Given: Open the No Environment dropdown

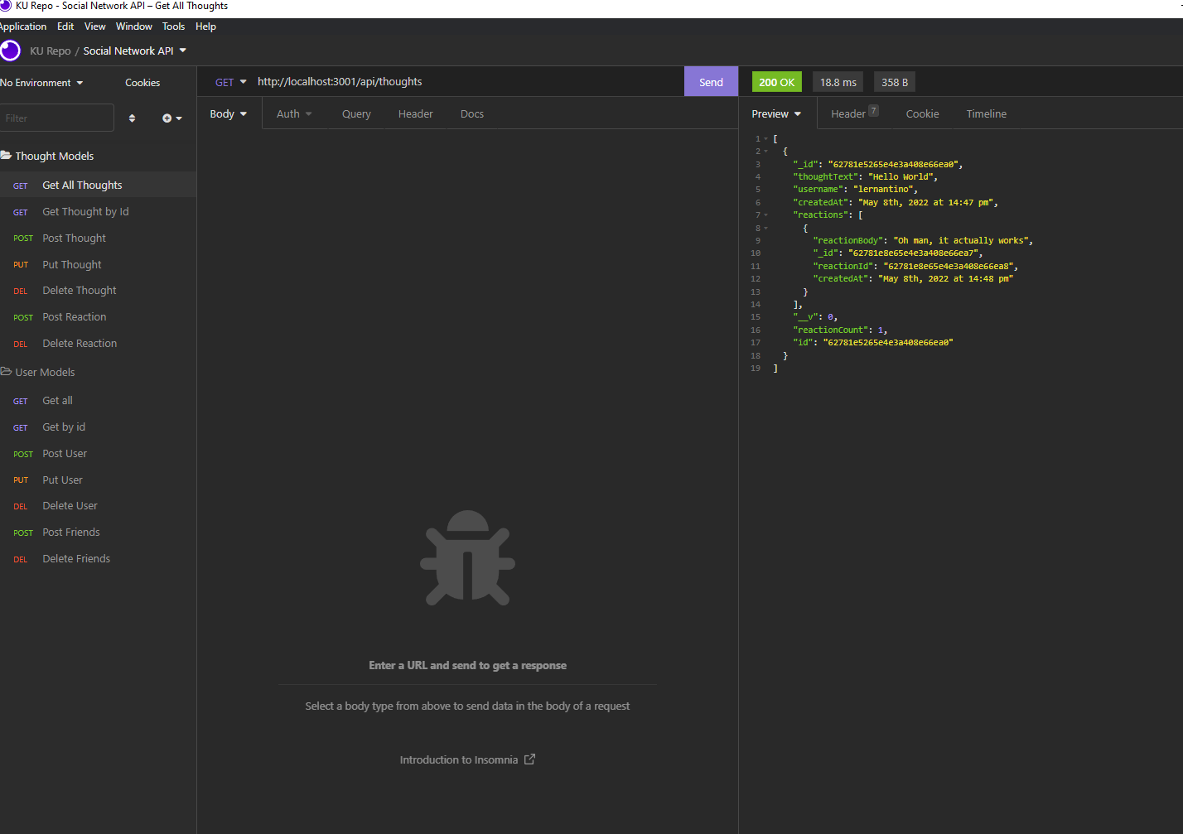Looking at the screenshot, I should (x=38, y=82).
